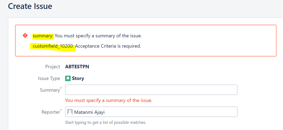Viewport: 284px width, 130px height.
Task: Select the ABTESTPN project name
Action: (77, 67)
